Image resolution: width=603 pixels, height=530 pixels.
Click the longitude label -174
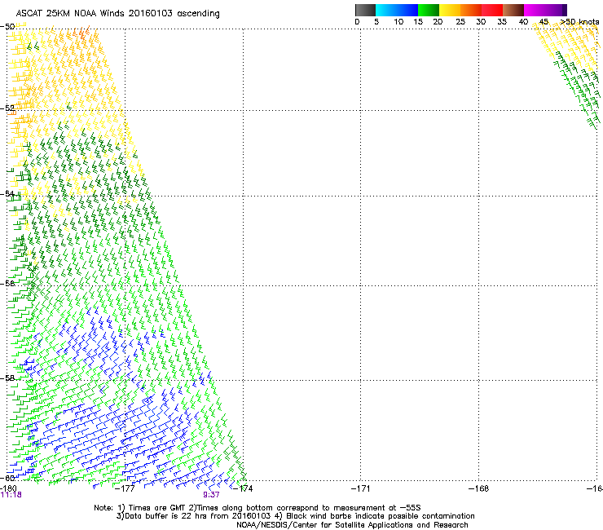[x=243, y=488]
